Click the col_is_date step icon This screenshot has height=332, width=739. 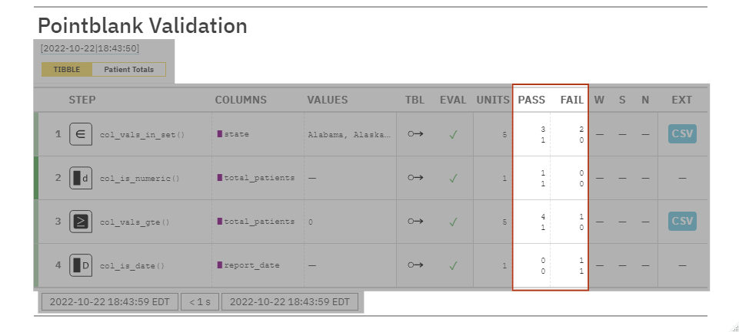click(80, 265)
